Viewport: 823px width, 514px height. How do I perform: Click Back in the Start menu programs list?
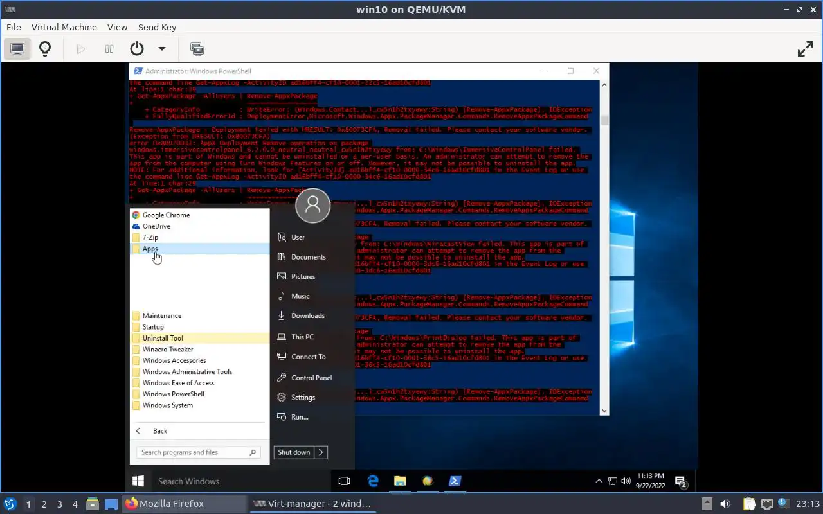tap(200, 431)
